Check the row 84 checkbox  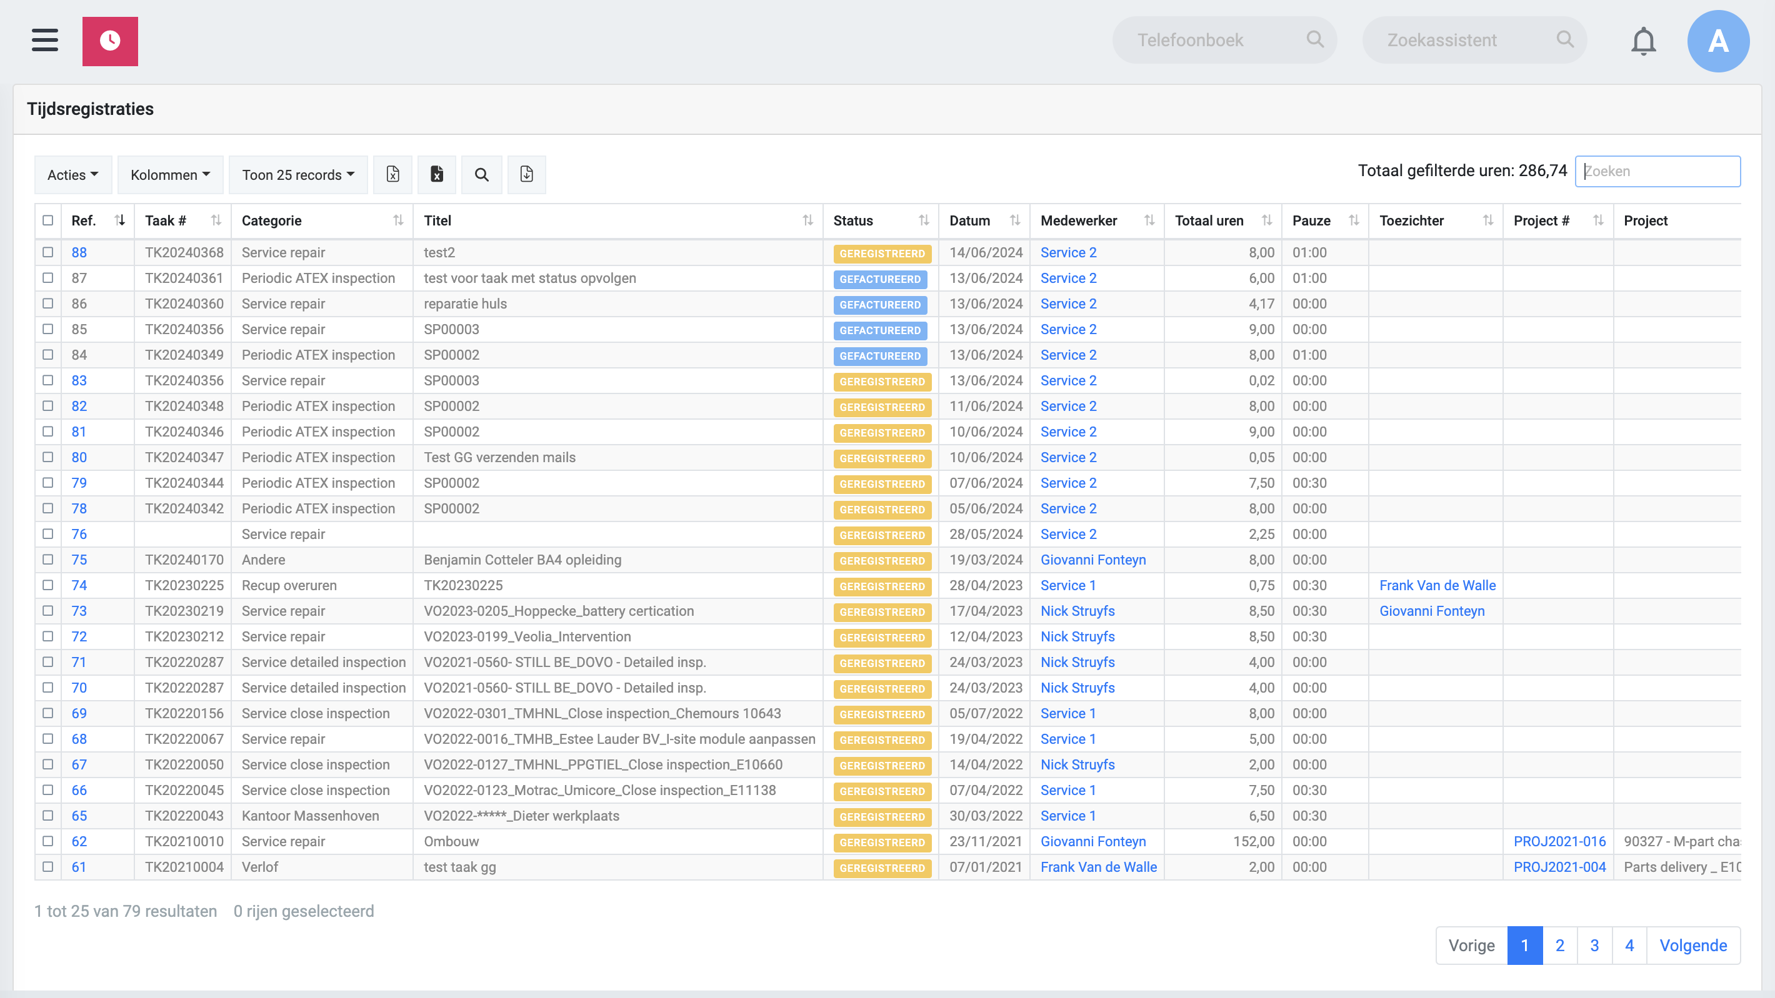click(47, 355)
